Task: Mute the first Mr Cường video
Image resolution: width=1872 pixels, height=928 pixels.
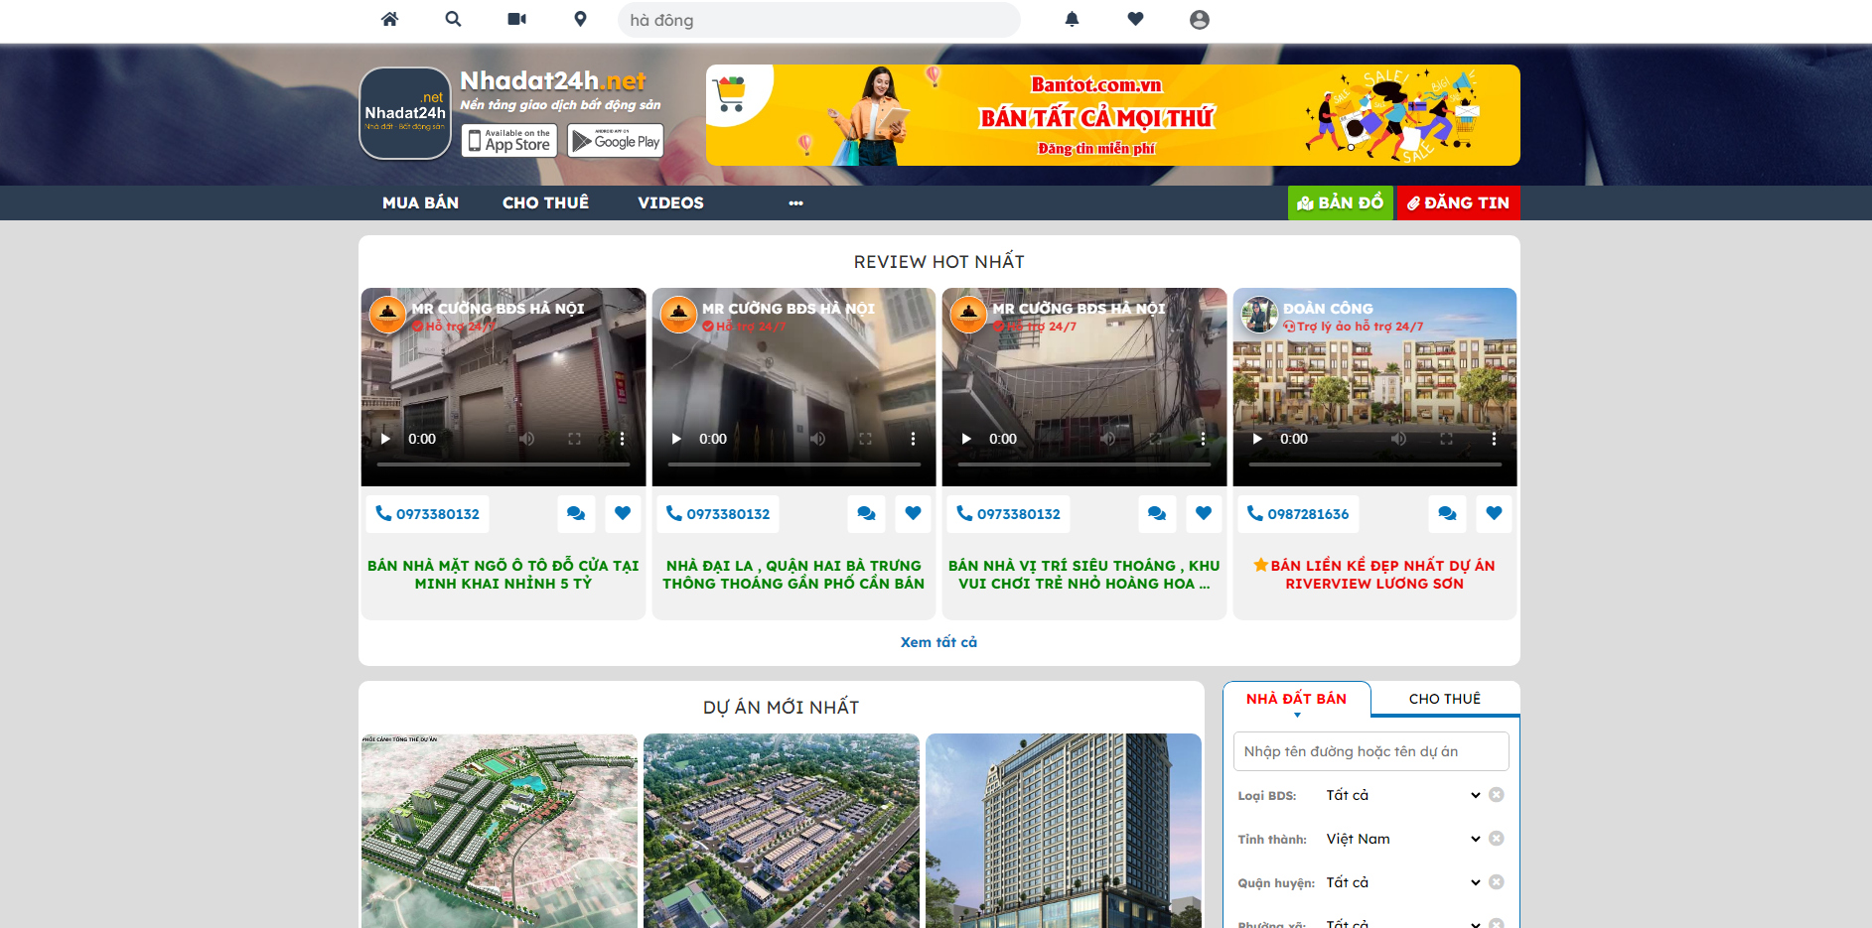Action: [526, 438]
